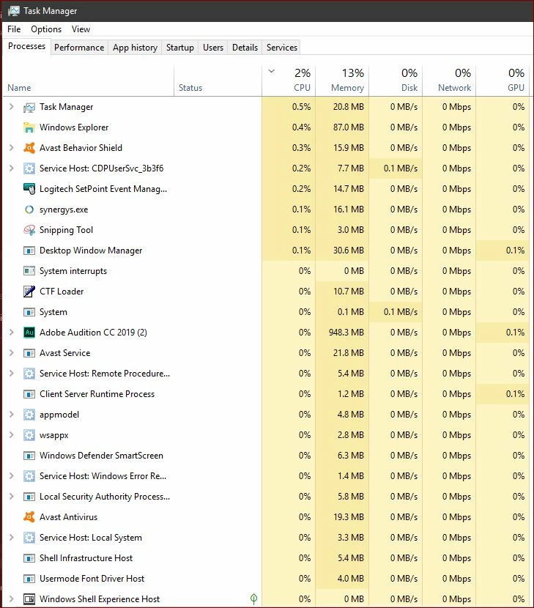Click the Usermode Font Driver Host icon
The height and width of the screenshot is (608, 534).
tap(29, 579)
